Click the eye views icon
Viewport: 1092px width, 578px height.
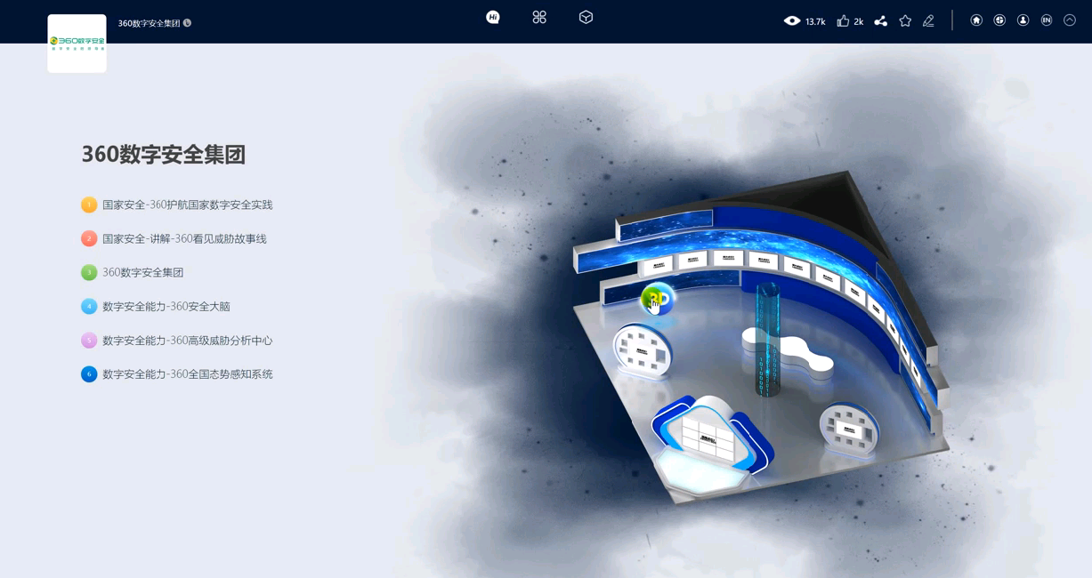click(x=791, y=20)
